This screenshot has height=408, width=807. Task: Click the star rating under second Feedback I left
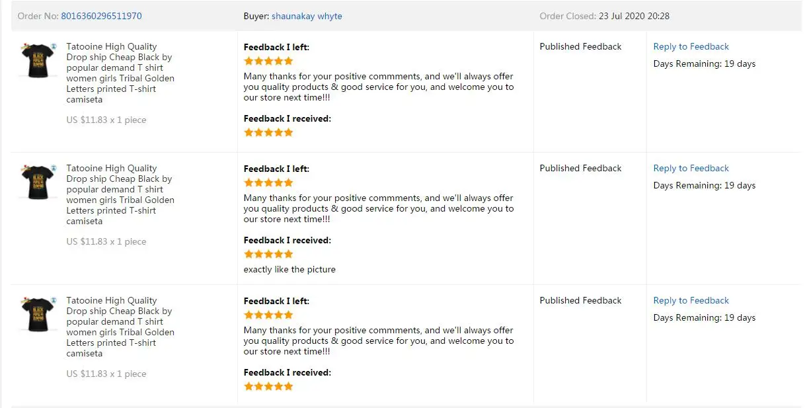(268, 183)
